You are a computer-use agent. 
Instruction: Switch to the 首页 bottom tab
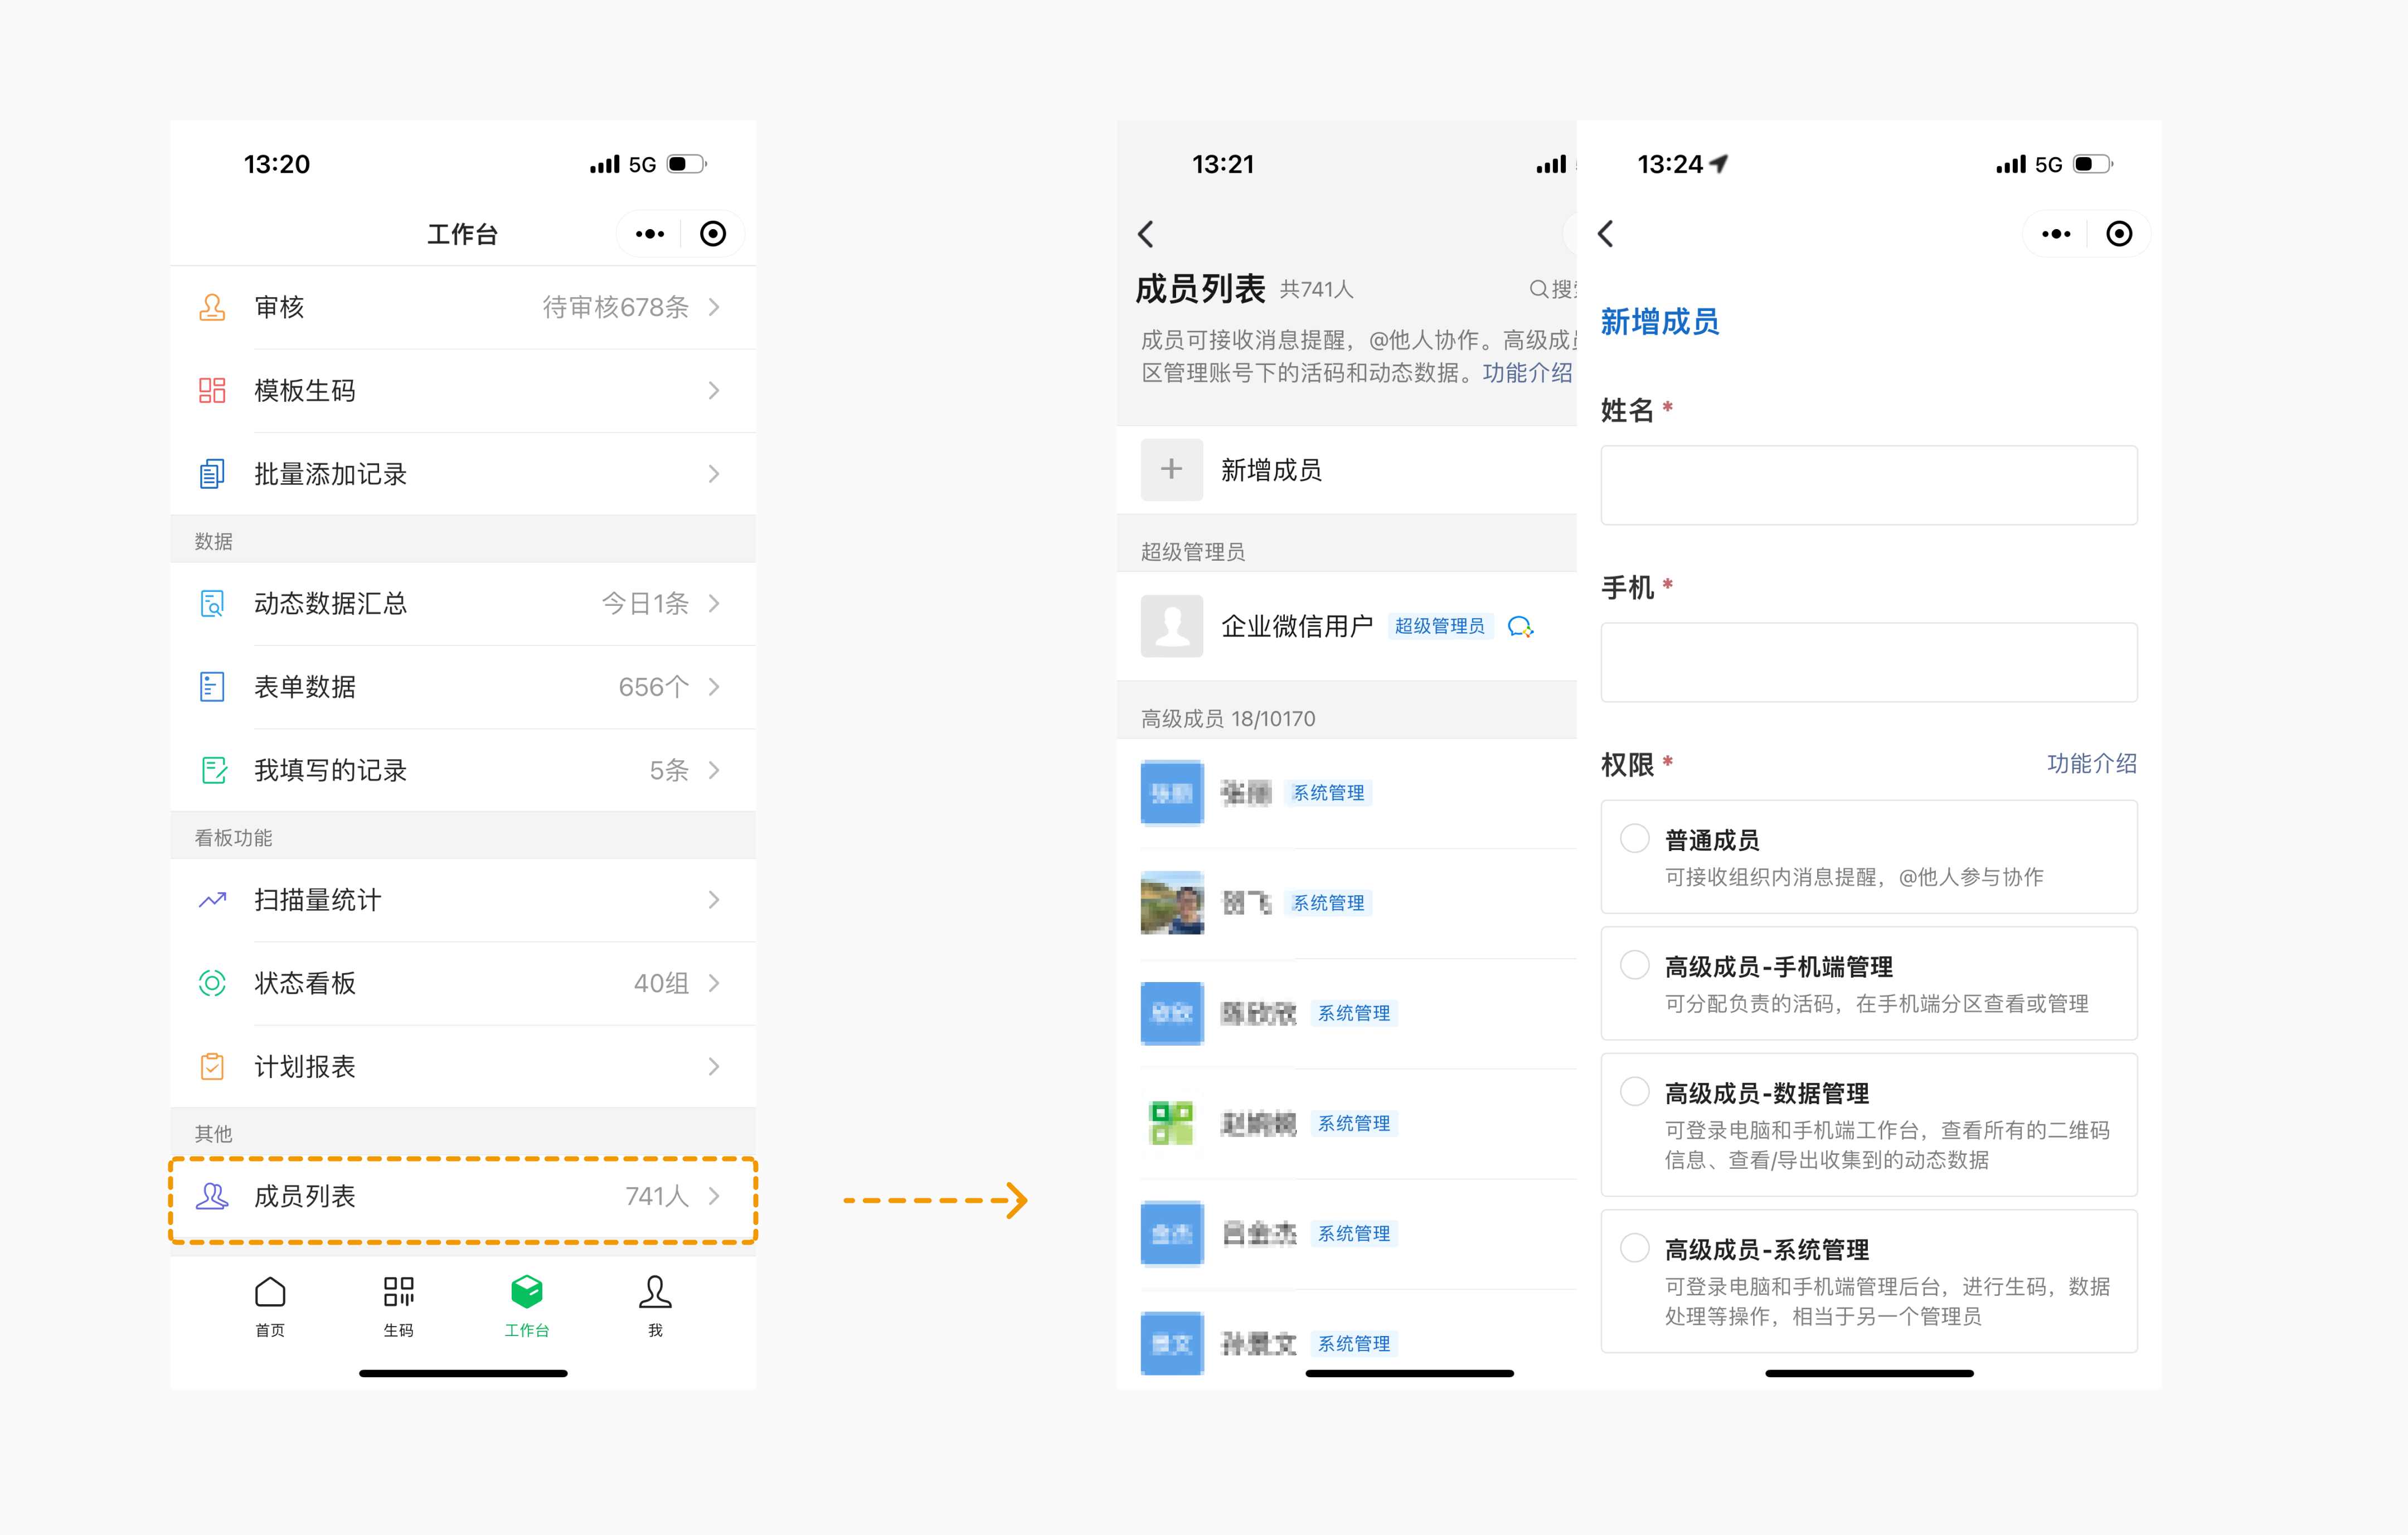click(x=270, y=1305)
